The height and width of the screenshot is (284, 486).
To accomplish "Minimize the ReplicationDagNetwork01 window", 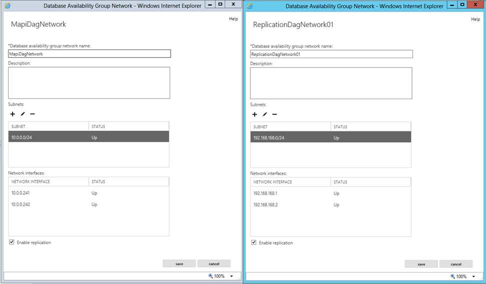I will tap(452, 5).
